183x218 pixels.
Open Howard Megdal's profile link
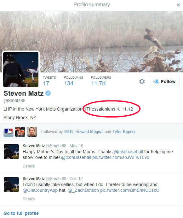(x=89, y=131)
